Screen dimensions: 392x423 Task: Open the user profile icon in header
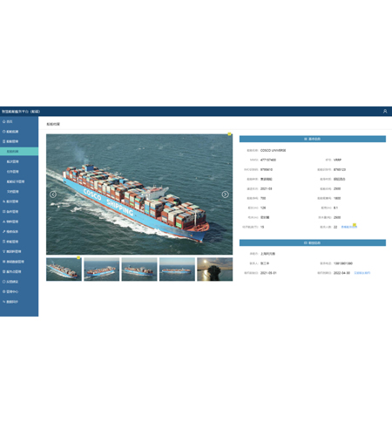click(x=385, y=112)
